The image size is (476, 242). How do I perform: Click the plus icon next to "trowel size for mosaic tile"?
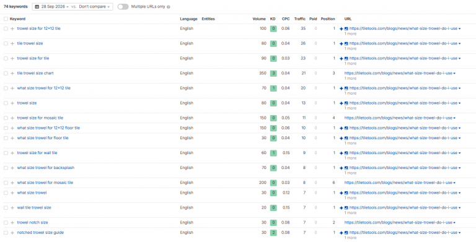pos(12,118)
